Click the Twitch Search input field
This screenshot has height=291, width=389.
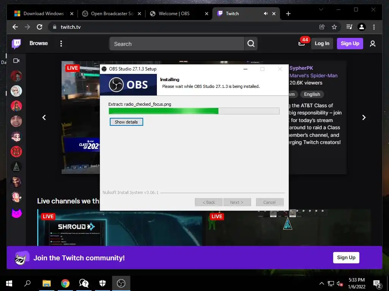point(177,44)
